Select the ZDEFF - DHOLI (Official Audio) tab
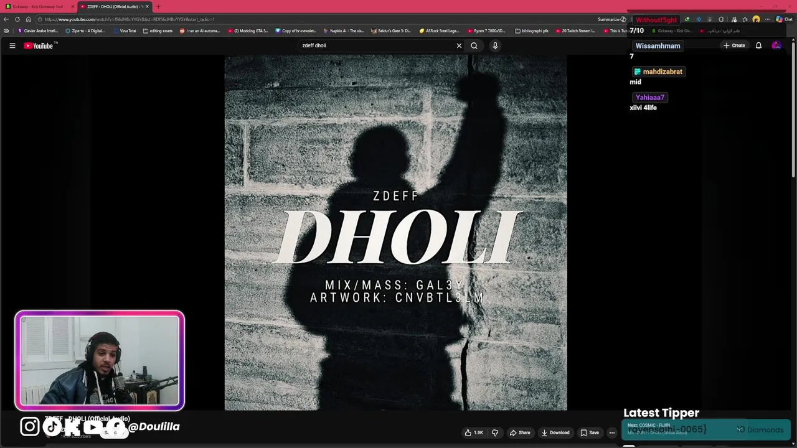Image resolution: width=797 pixels, height=448 pixels. pos(114,6)
